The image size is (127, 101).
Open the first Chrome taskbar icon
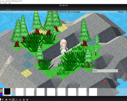pyautogui.click(x=10, y=99)
